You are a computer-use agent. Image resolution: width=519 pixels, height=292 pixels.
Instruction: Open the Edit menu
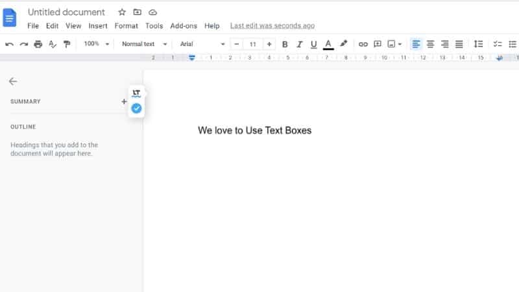point(53,26)
